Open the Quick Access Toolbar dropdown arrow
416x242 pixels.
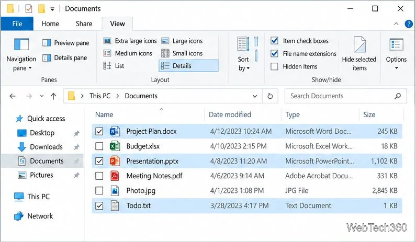[x=52, y=9]
